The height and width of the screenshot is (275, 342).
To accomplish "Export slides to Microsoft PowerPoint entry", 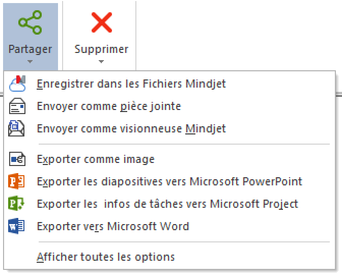I will tap(169, 181).
